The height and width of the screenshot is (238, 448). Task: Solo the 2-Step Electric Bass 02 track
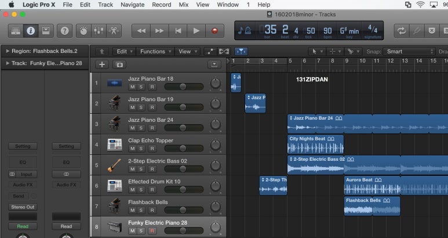pos(141,170)
